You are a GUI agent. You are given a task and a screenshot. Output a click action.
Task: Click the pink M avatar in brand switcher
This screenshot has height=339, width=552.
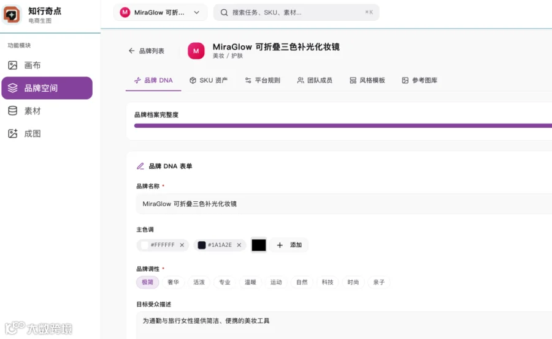[125, 12]
